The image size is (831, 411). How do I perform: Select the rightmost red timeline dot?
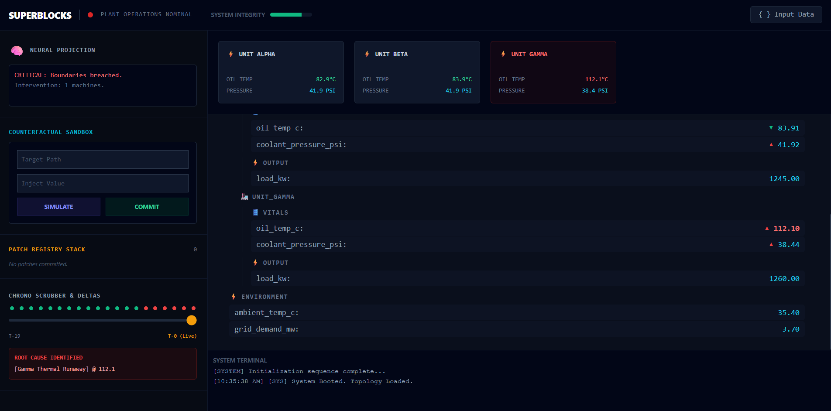[194, 308]
